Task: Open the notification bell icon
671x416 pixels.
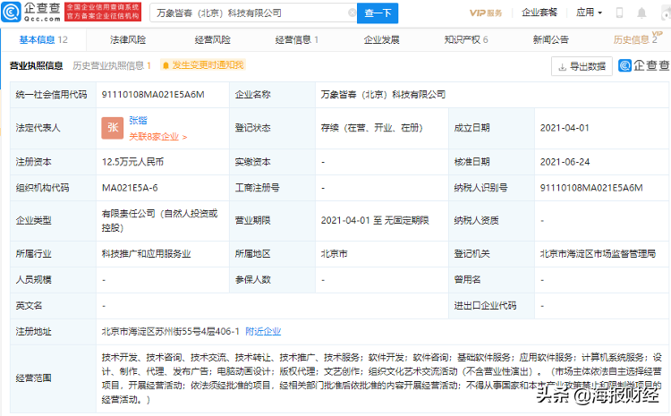Action: (x=641, y=13)
